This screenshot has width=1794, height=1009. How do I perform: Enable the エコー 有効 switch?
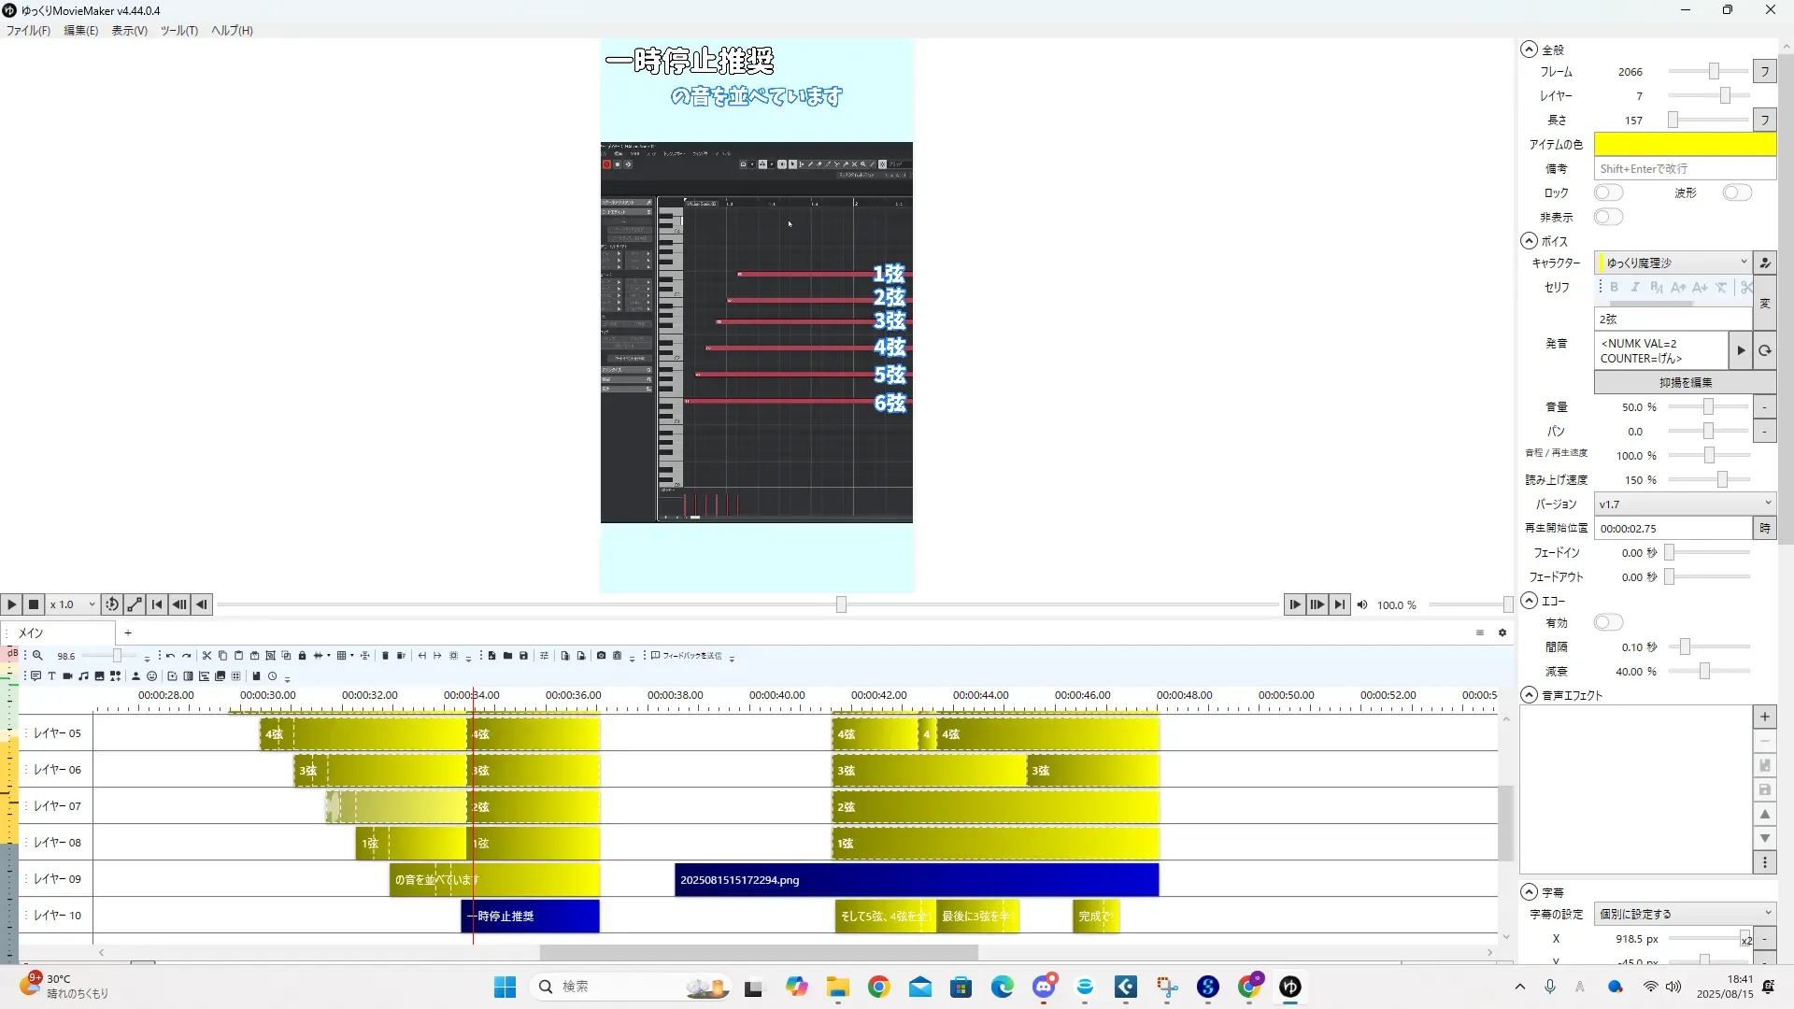click(x=1608, y=622)
